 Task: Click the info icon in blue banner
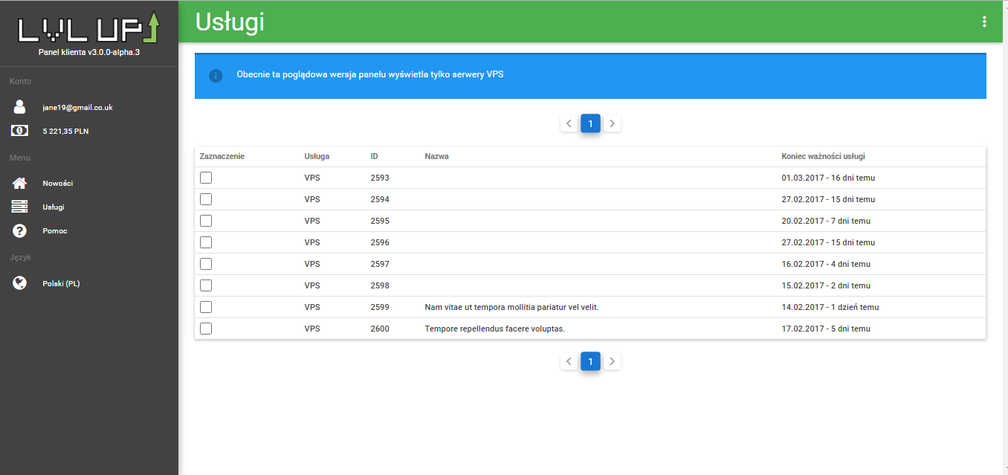[216, 76]
